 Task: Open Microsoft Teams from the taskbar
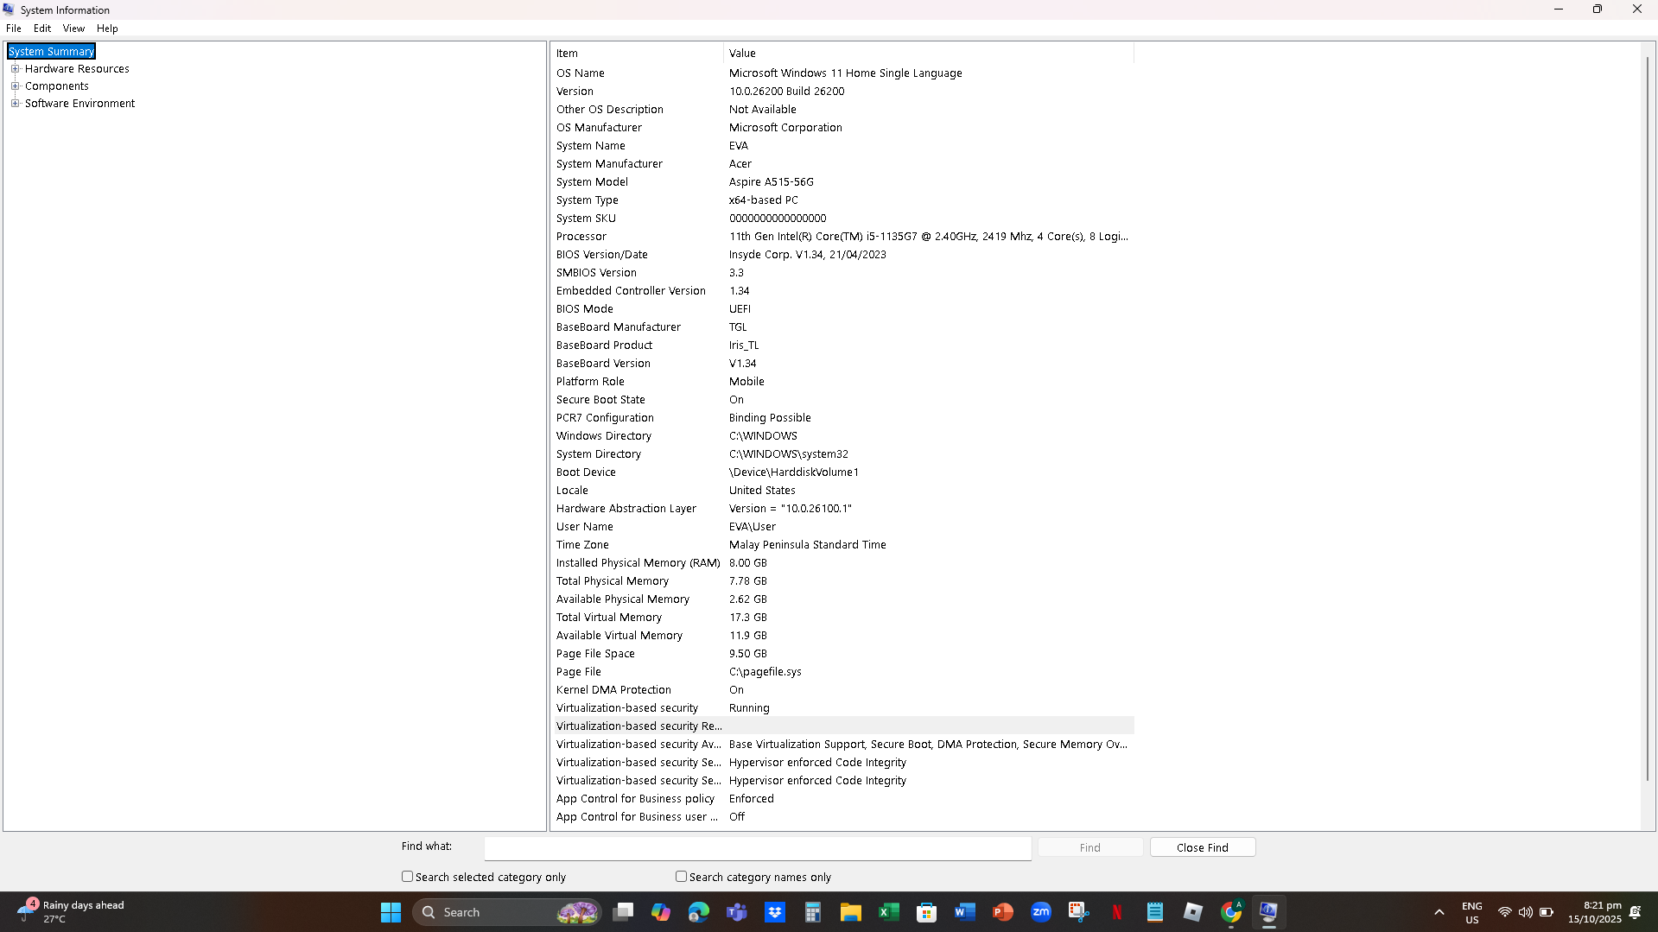tap(737, 912)
